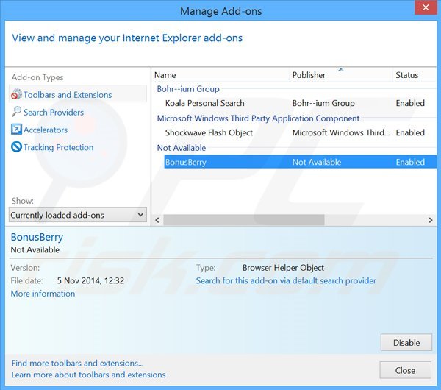Screen dimensions: 441x390
Task: Click the 'Microsoft Windows Third...' publisher cell
Action: pos(341,132)
